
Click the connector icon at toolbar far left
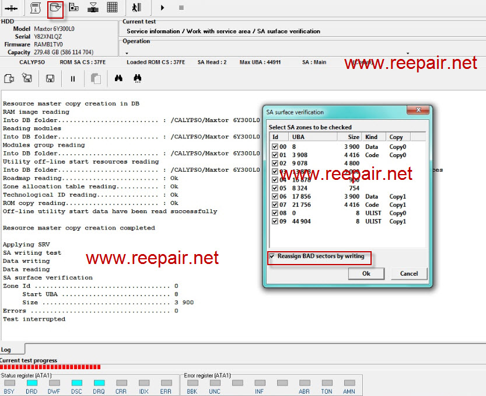(11, 8)
